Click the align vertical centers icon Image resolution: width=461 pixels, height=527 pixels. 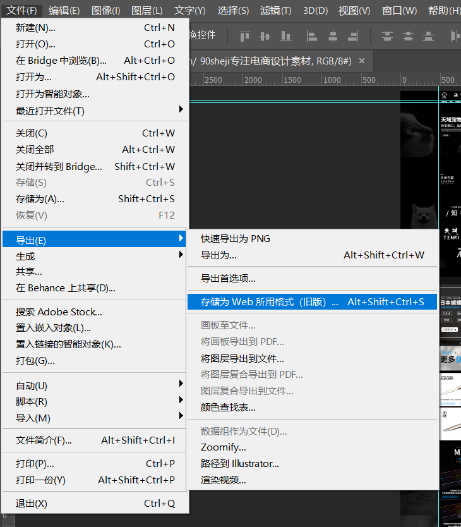[265, 36]
